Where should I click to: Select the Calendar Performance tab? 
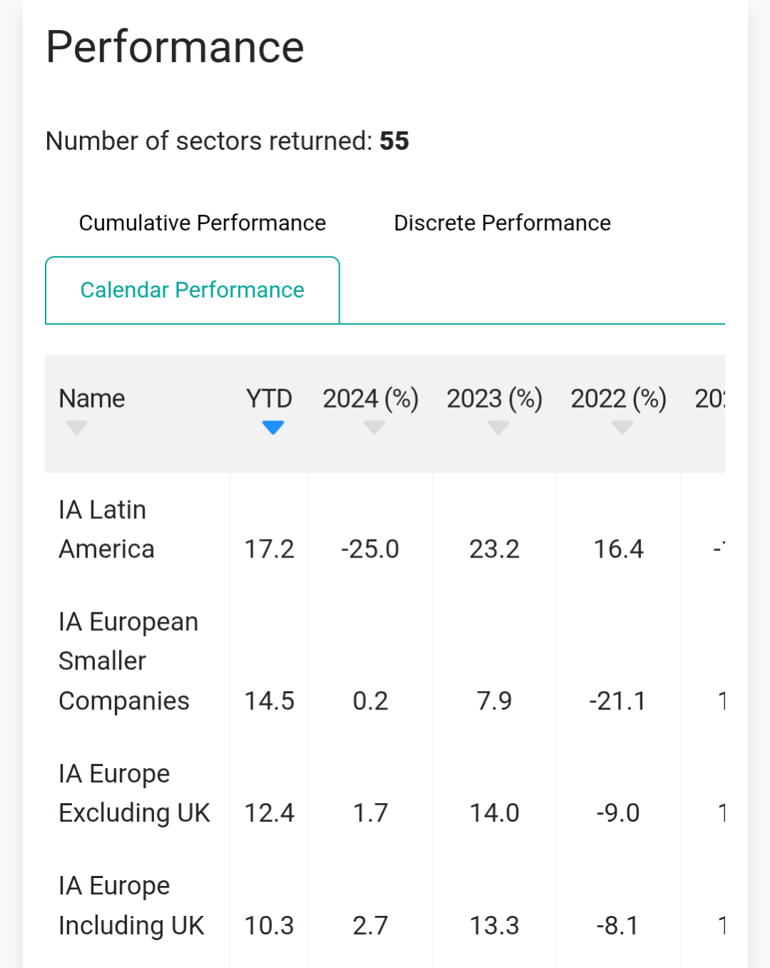click(x=193, y=290)
